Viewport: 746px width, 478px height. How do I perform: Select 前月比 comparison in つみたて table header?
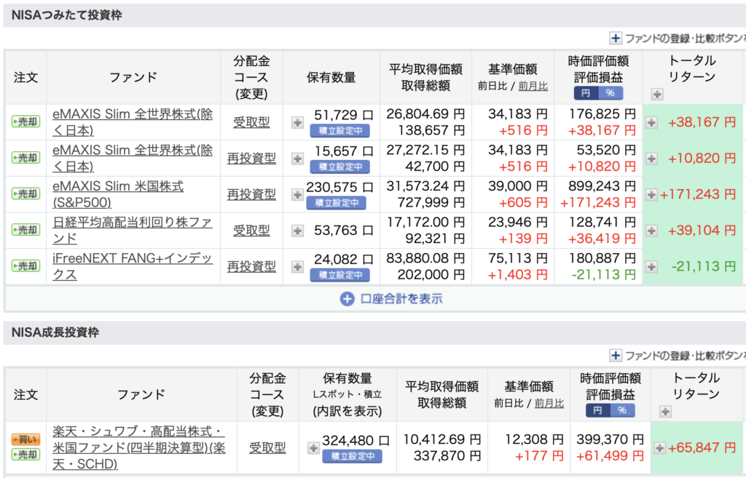tap(533, 86)
